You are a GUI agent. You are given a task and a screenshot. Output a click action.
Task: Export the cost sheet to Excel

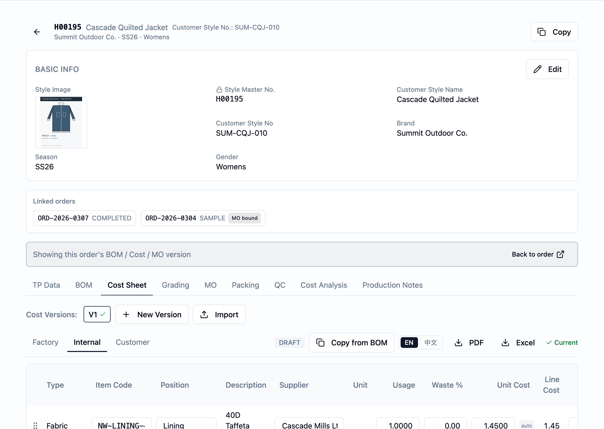click(x=518, y=343)
